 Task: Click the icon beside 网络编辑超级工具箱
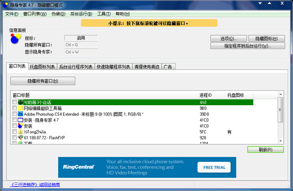21,108
